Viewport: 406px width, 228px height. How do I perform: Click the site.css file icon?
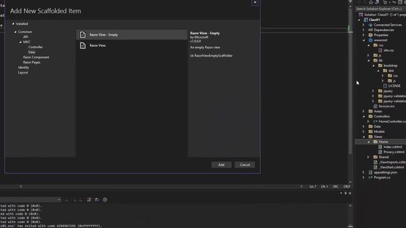(381, 50)
